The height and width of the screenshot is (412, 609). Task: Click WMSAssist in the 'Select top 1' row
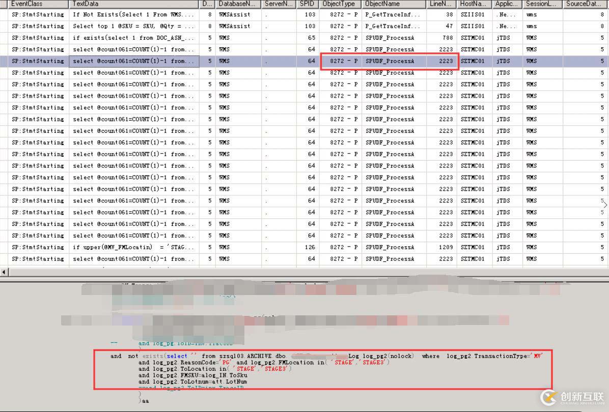click(x=235, y=26)
